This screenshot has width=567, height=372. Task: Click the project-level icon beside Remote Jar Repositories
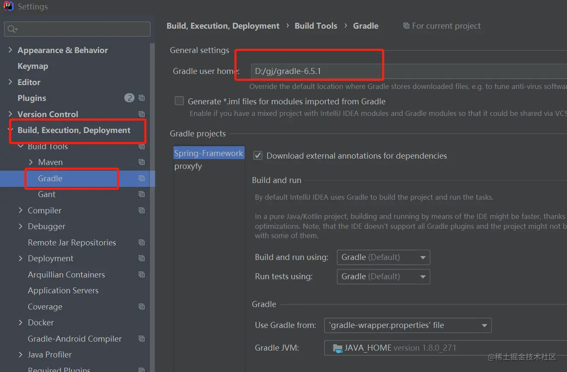point(142,242)
